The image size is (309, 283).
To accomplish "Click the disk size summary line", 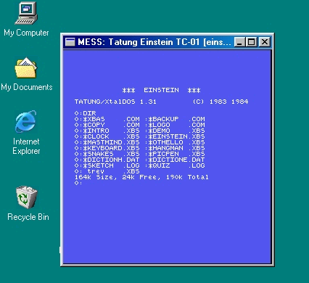I will pyautogui.click(x=141, y=177).
